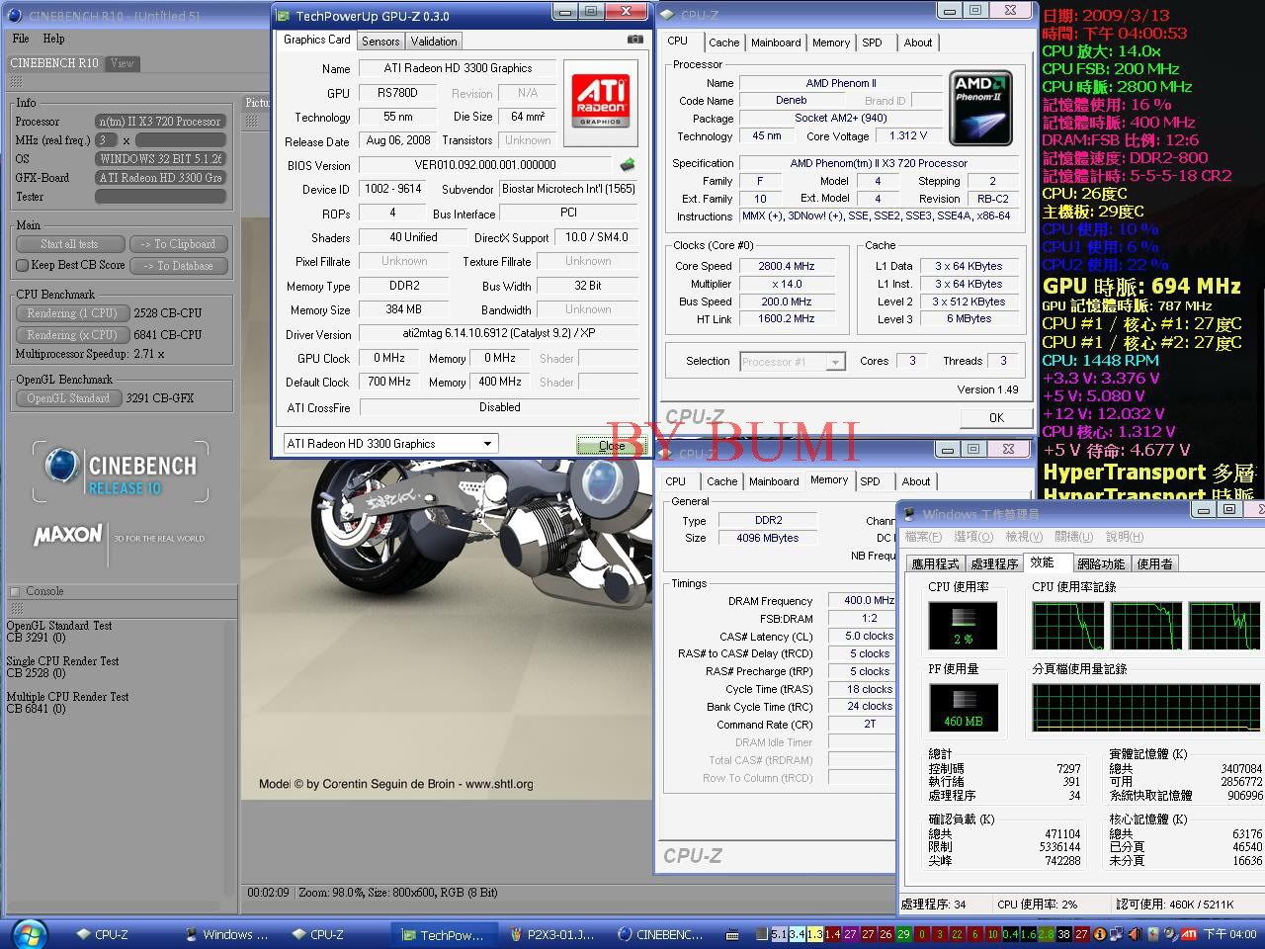The image size is (1265, 949).
Task: Click the OK button in CPU-Z
Action: pyautogui.click(x=996, y=417)
